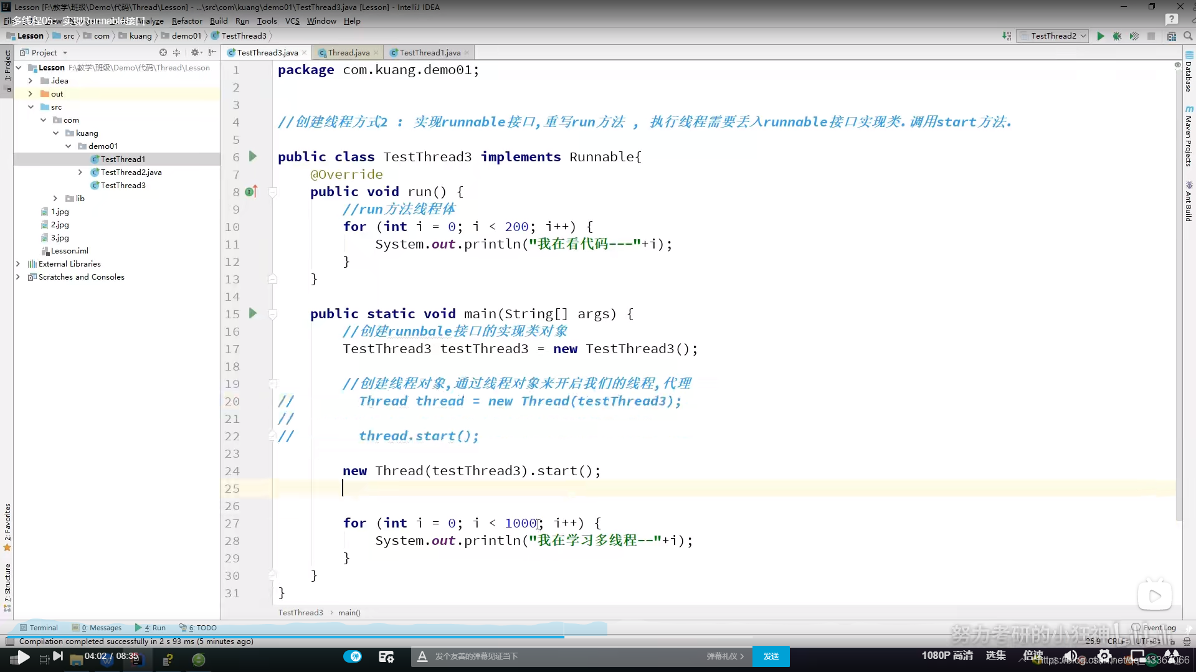Select TestThread3 in the project tree
The image size is (1196, 672).
[123, 186]
